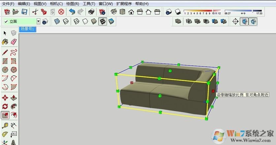
Task: Select the Tape Measure tool
Action: 5,125
